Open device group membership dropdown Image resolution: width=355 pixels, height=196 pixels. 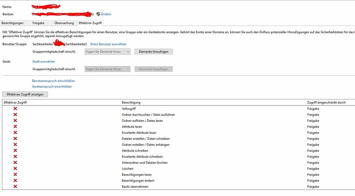[x=108, y=69]
